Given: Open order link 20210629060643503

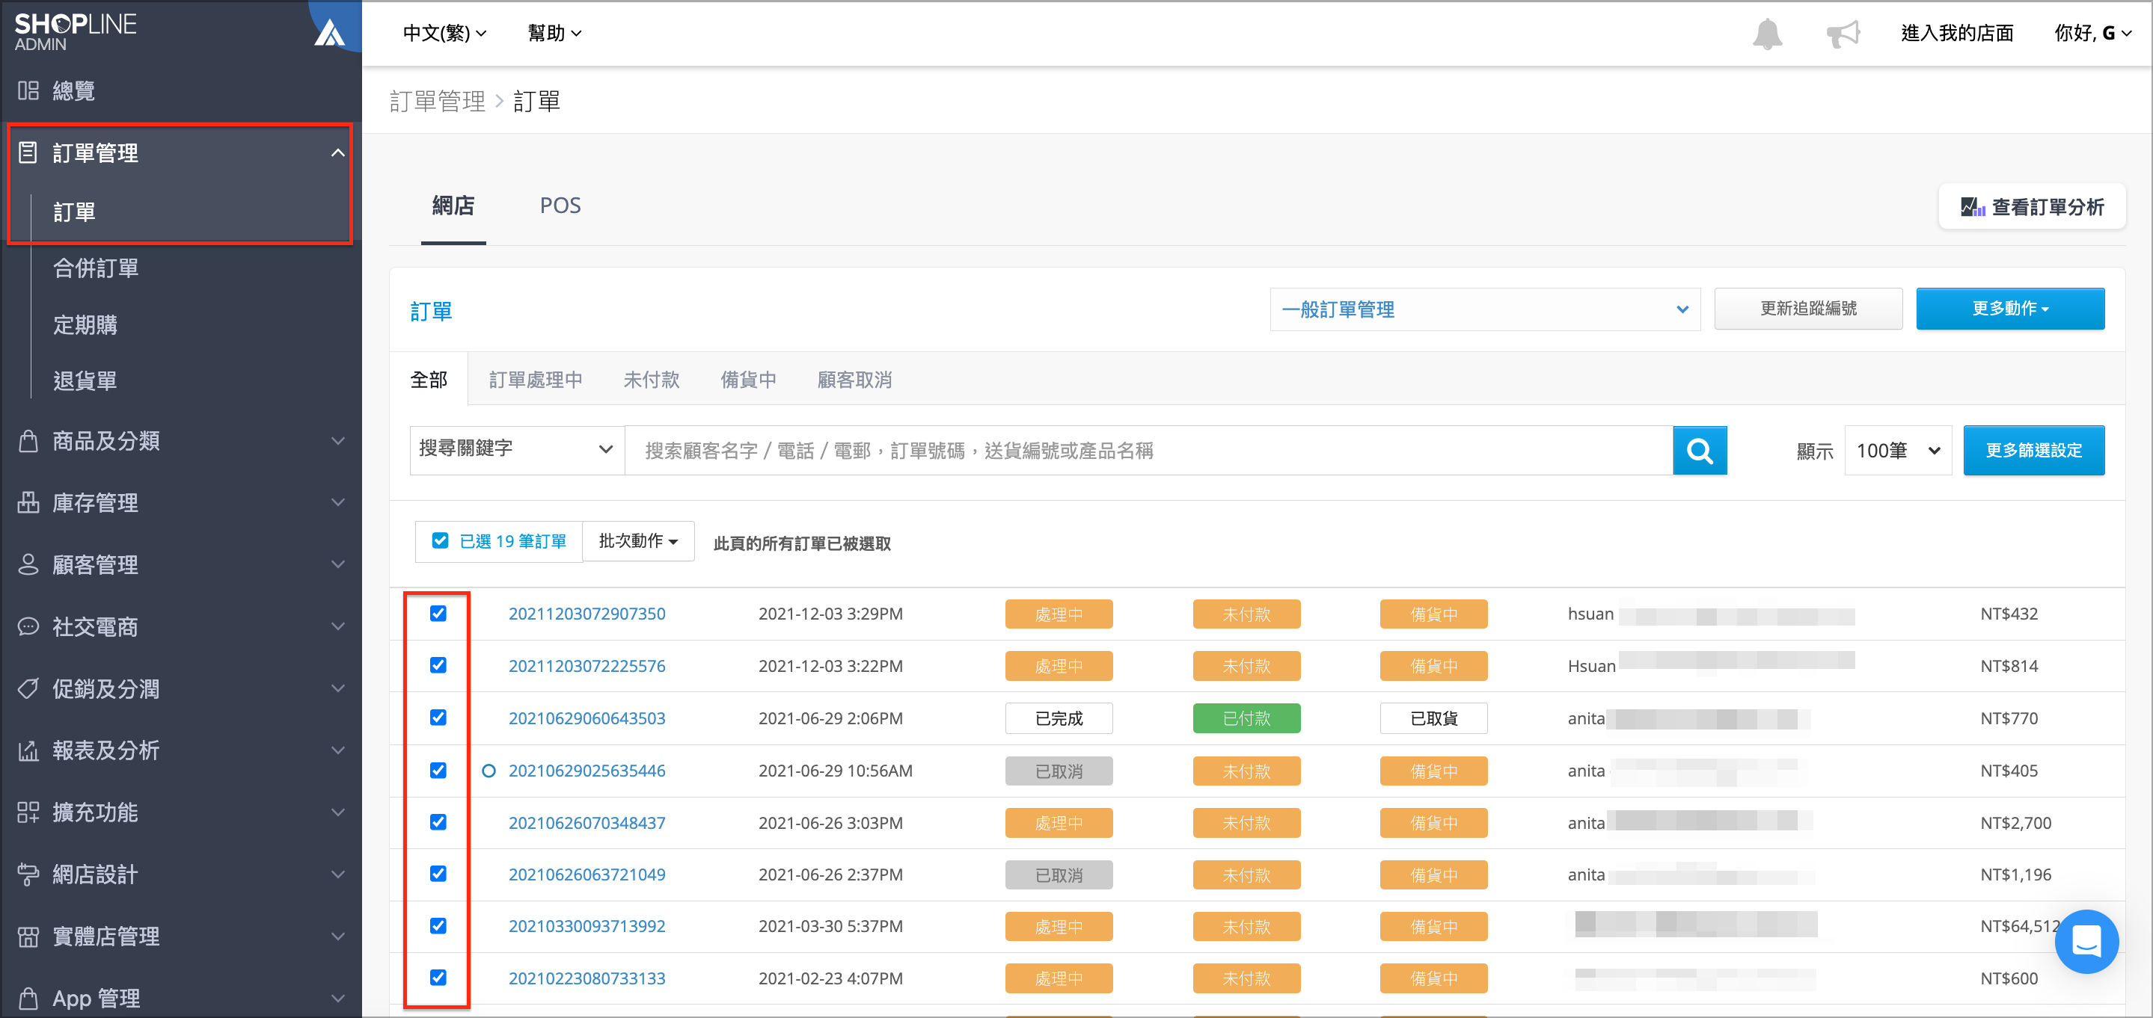Looking at the screenshot, I should click(587, 718).
